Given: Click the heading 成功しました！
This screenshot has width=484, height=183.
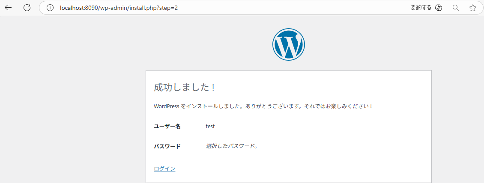Looking at the screenshot, I should coord(184,88).
